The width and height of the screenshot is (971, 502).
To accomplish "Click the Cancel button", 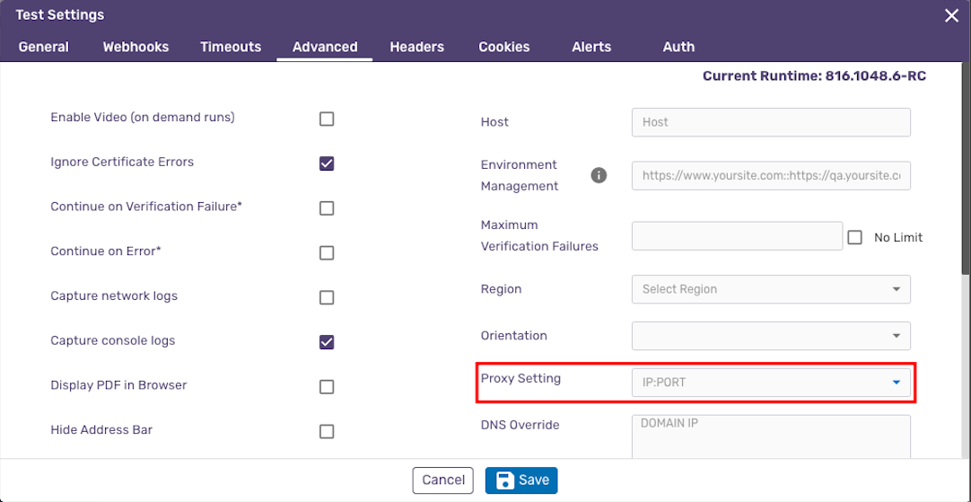I will click(442, 480).
